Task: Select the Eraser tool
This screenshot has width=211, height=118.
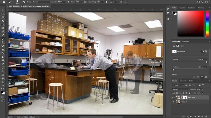Action: point(3,49)
